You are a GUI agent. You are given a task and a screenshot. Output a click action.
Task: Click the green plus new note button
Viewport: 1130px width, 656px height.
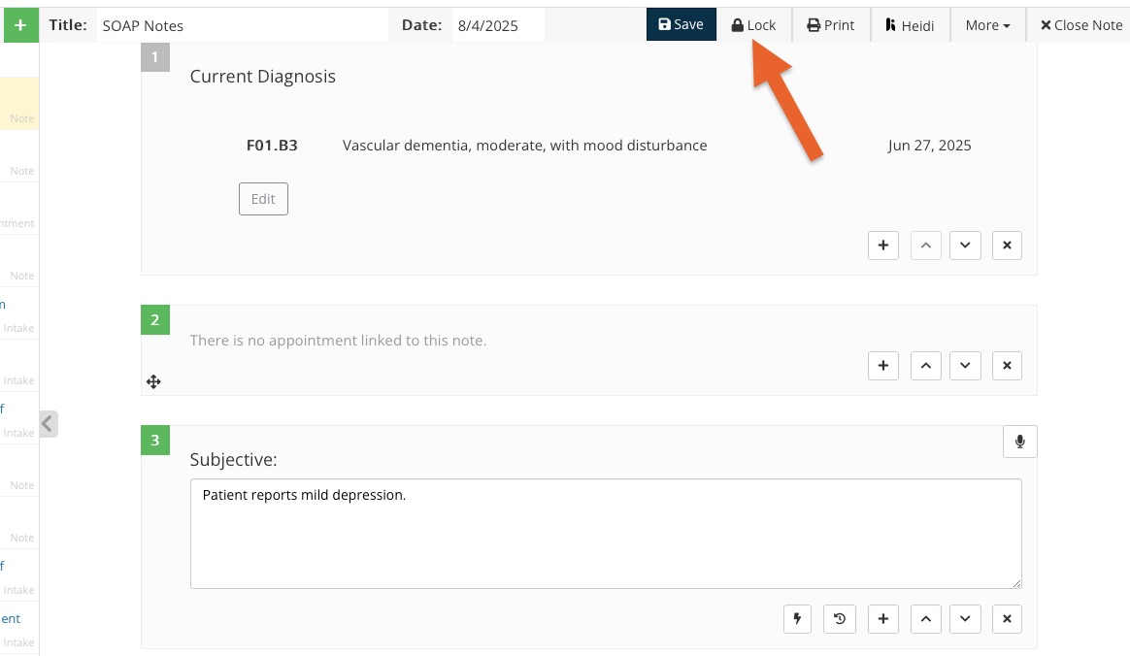click(x=21, y=25)
